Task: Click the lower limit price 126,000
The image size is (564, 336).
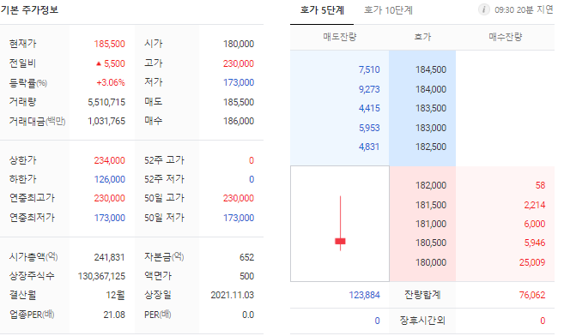Action: [109, 179]
